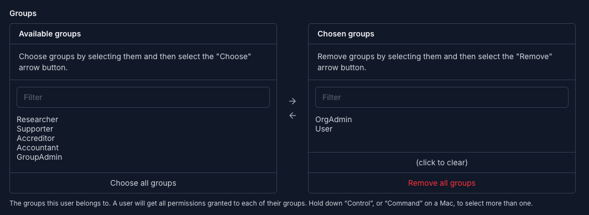Click the red Remove all groups link

coord(442,183)
